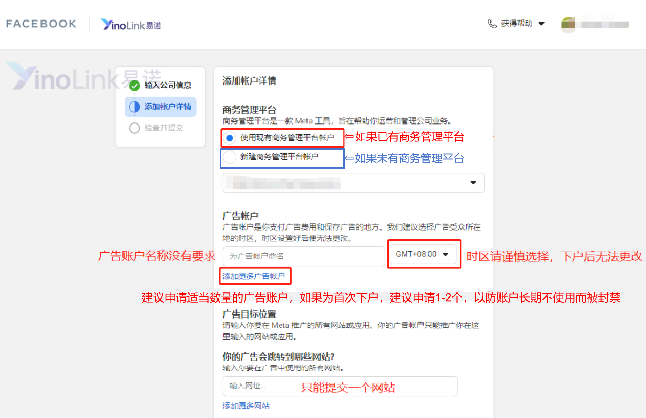646x418 pixels.
Task: Open the 检查并提交 step
Action: coord(164,128)
